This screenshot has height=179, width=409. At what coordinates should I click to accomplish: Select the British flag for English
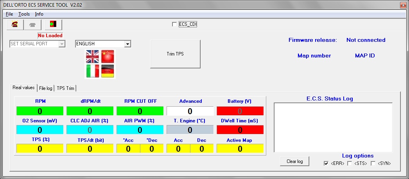(x=92, y=56)
